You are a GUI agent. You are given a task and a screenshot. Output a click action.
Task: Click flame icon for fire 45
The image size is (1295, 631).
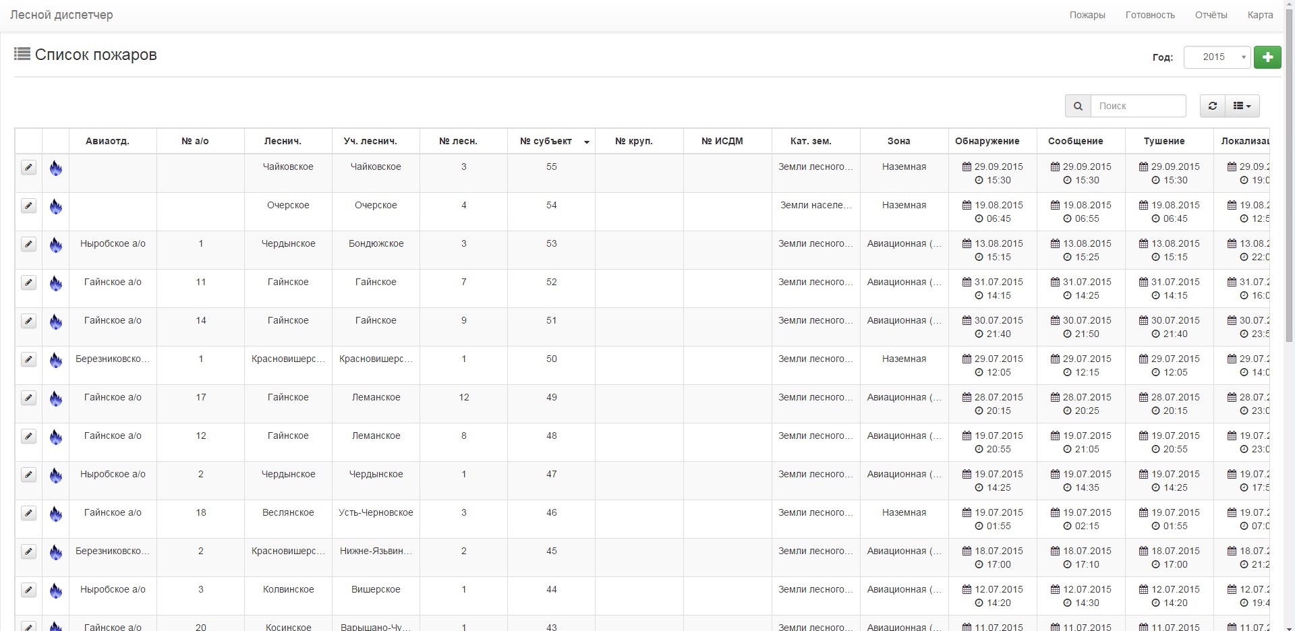point(56,552)
